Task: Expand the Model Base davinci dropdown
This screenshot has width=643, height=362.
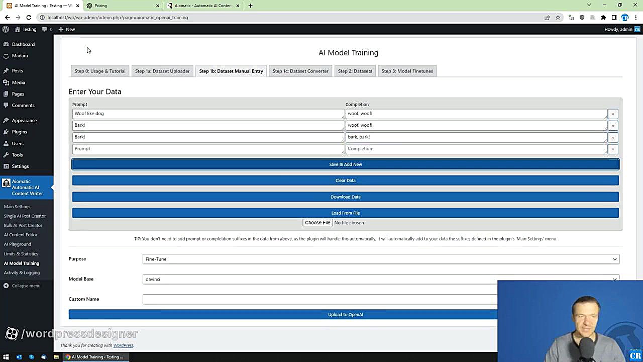Action: pos(381,279)
